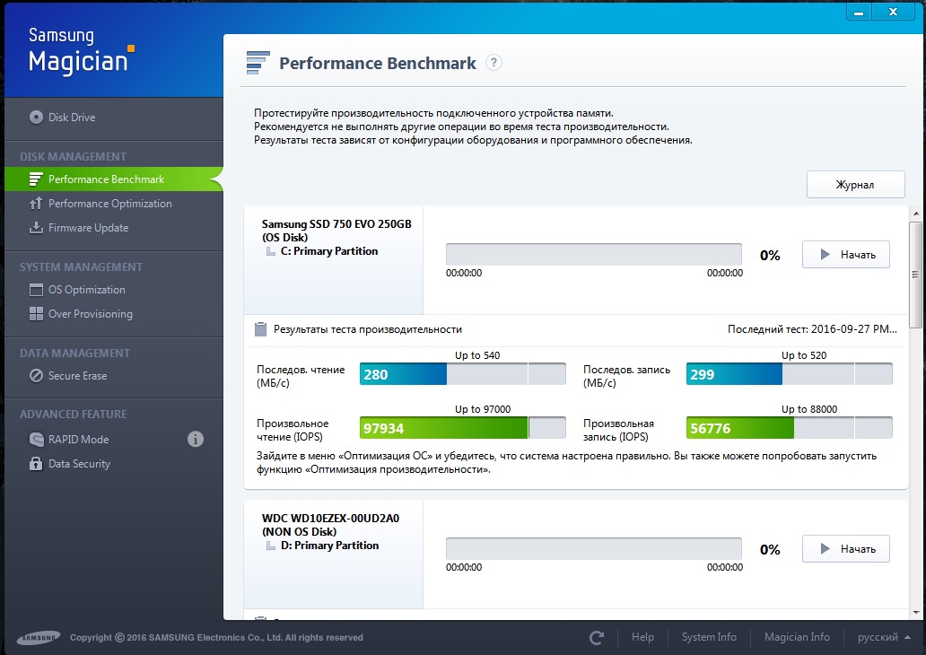Click the Secure Erase prohibition icon

pos(36,376)
